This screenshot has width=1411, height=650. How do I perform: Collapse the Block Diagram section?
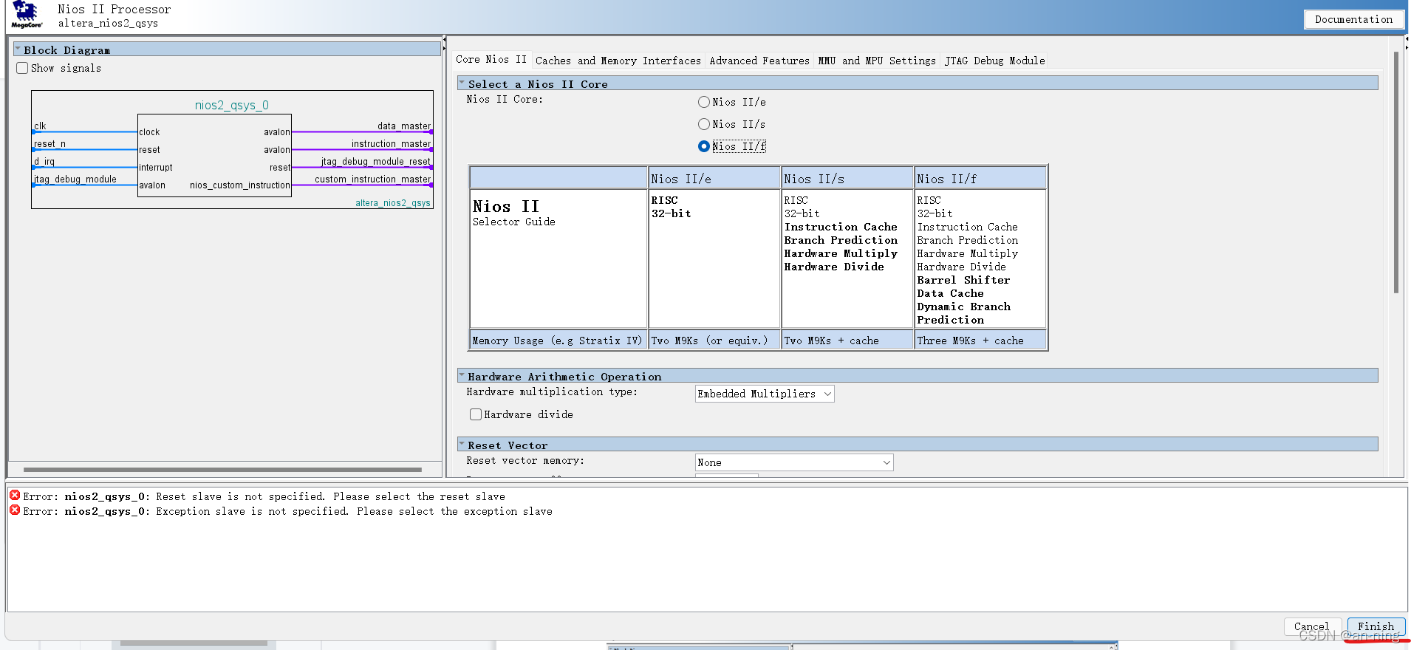click(18, 49)
